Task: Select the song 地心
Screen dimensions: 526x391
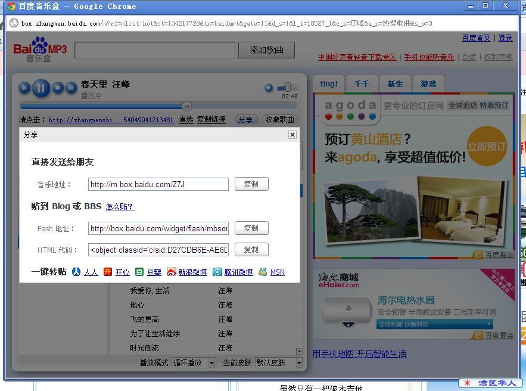Action: [x=137, y=305]
